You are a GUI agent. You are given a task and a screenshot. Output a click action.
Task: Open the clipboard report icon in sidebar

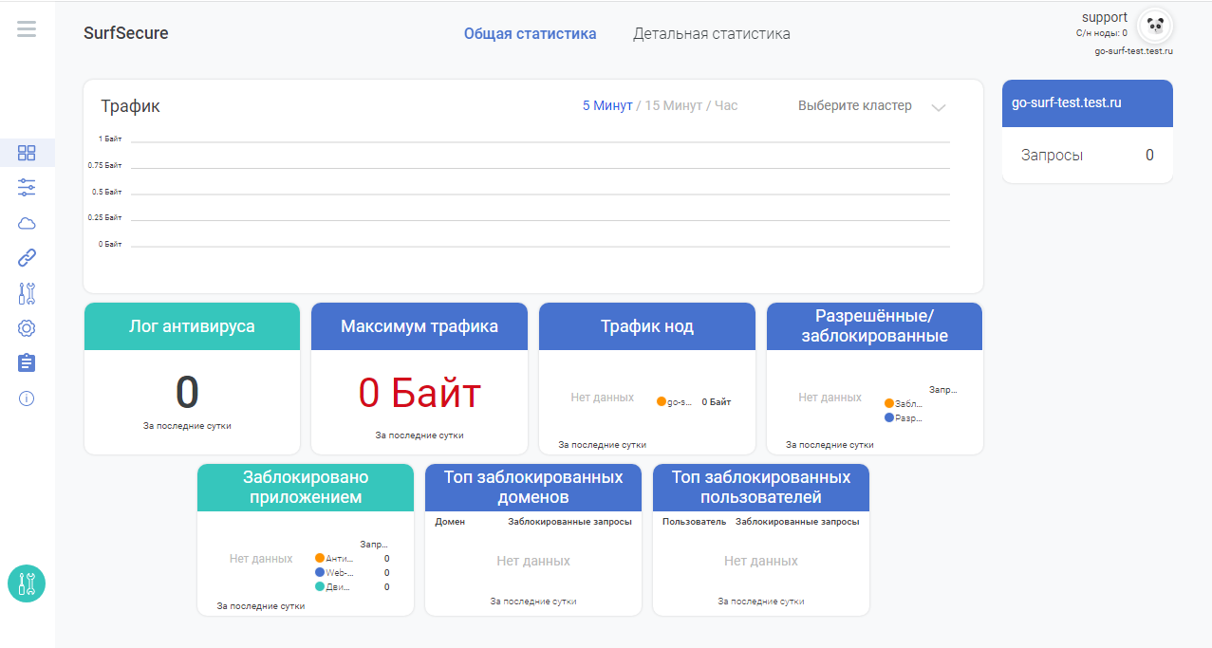[27, 362]
